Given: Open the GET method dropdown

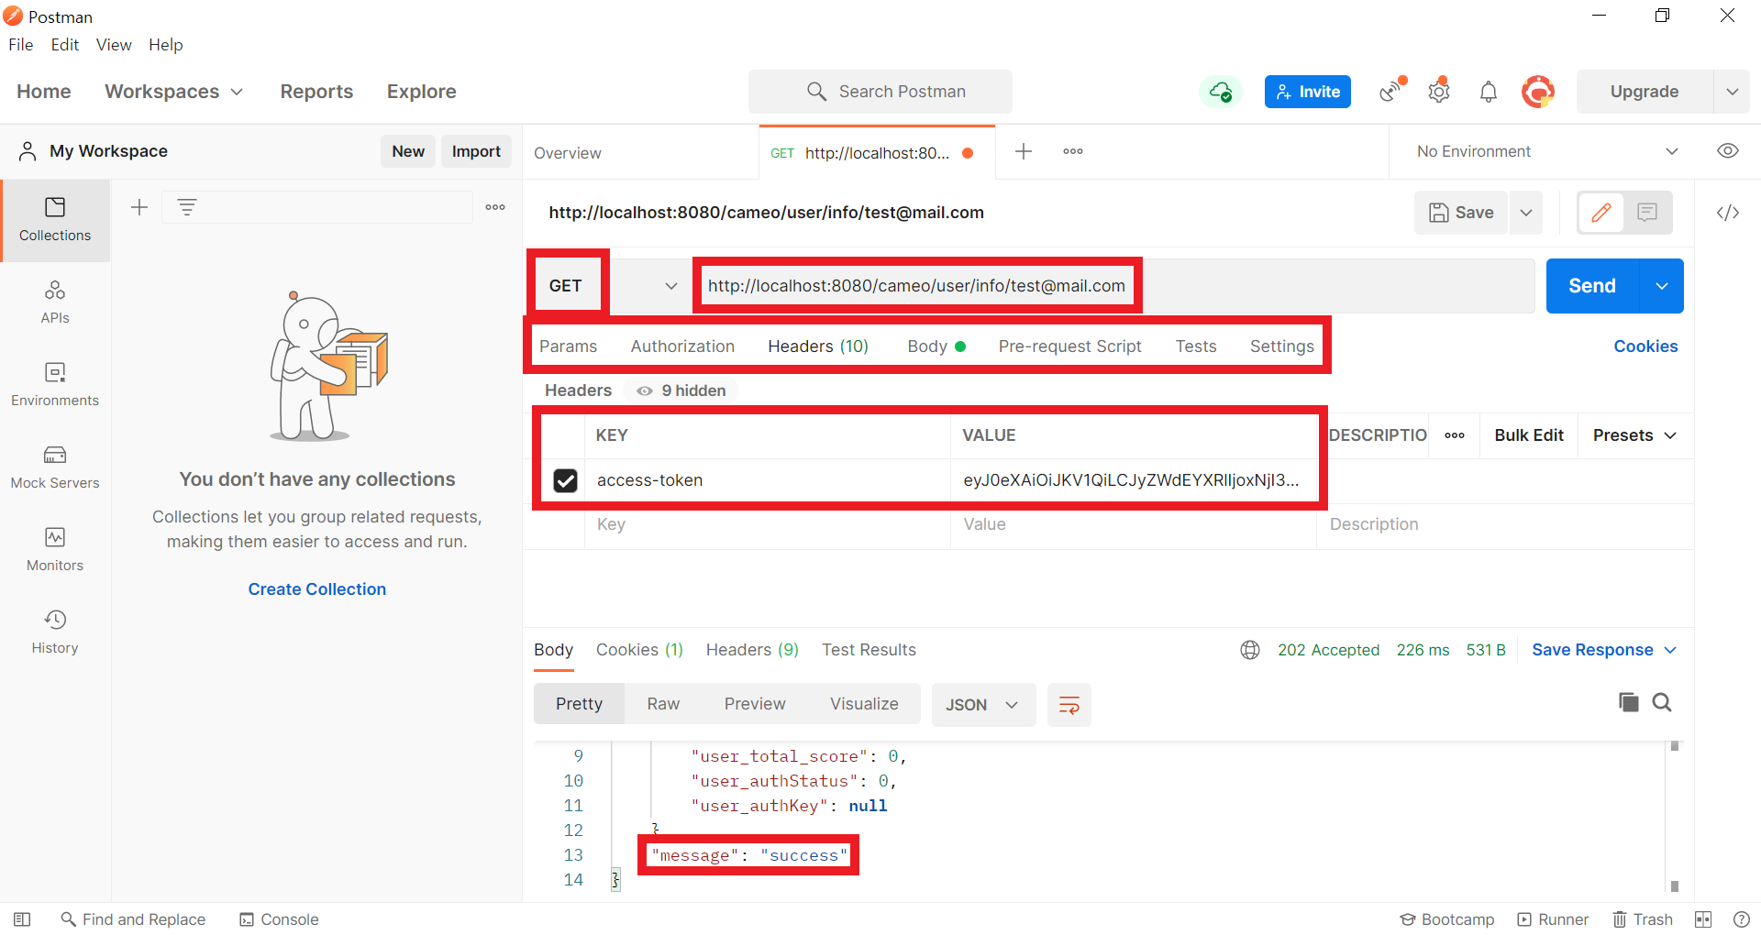Looking at the screenshot, I should pyautogui.click(x=671, y=286).
